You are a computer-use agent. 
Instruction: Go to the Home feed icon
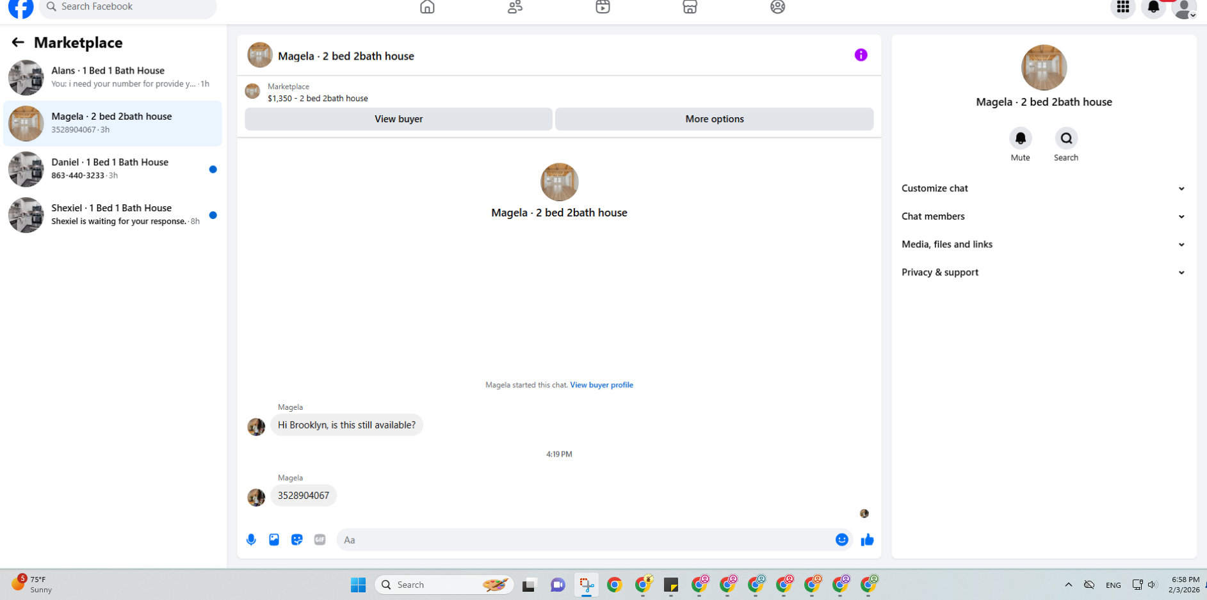[x=427, y=7]
